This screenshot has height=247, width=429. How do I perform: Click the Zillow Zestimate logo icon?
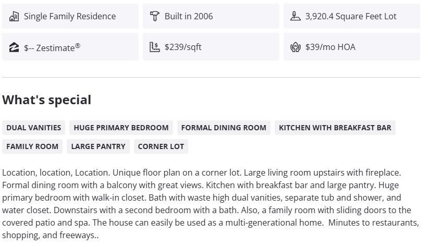pyautogui.click(x=14, y=47)
